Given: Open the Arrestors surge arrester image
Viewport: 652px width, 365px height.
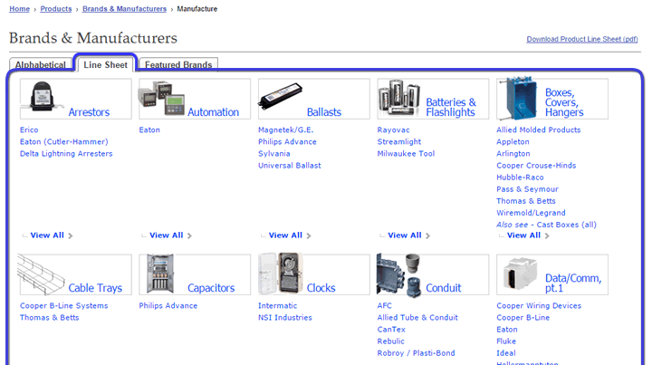Looking at the screenshot, I should tap(43, 97).
